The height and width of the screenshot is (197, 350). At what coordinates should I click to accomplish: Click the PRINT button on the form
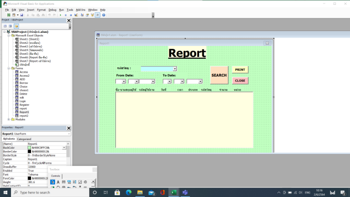click(240, 70)
